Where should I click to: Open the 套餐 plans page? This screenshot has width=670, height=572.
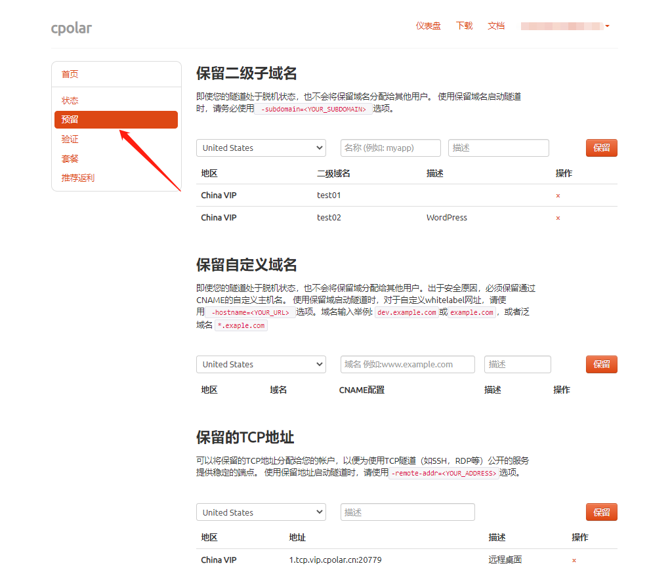point(69,158)
